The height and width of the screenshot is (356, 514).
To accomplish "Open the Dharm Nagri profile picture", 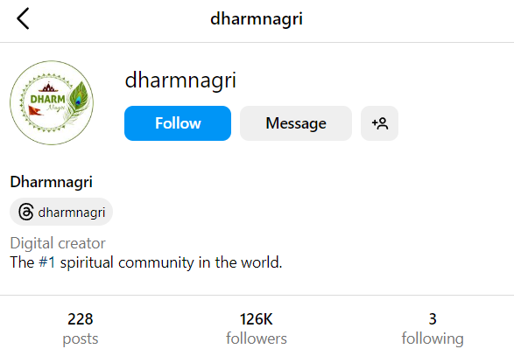I will pos(52,102).
